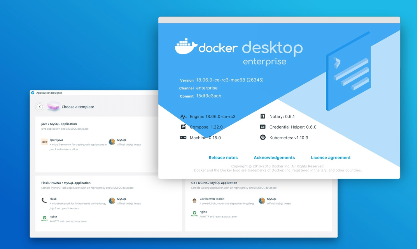Click the Engine pulse icon

click(183, 117)
